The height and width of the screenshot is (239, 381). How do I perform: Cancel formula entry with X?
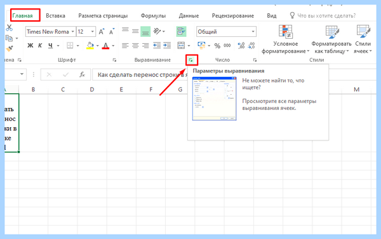pyautogui.click(x=49, y=74)
